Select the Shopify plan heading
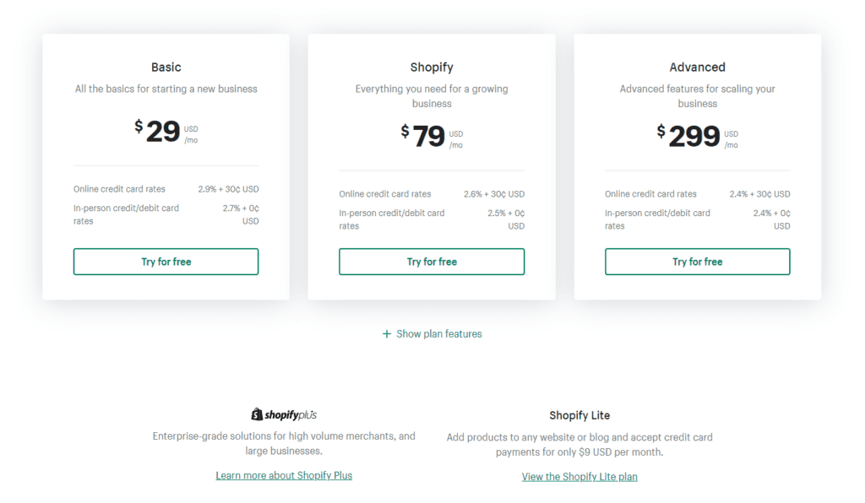Viewport: 865px width, 503px height. (x=432, y=67)
